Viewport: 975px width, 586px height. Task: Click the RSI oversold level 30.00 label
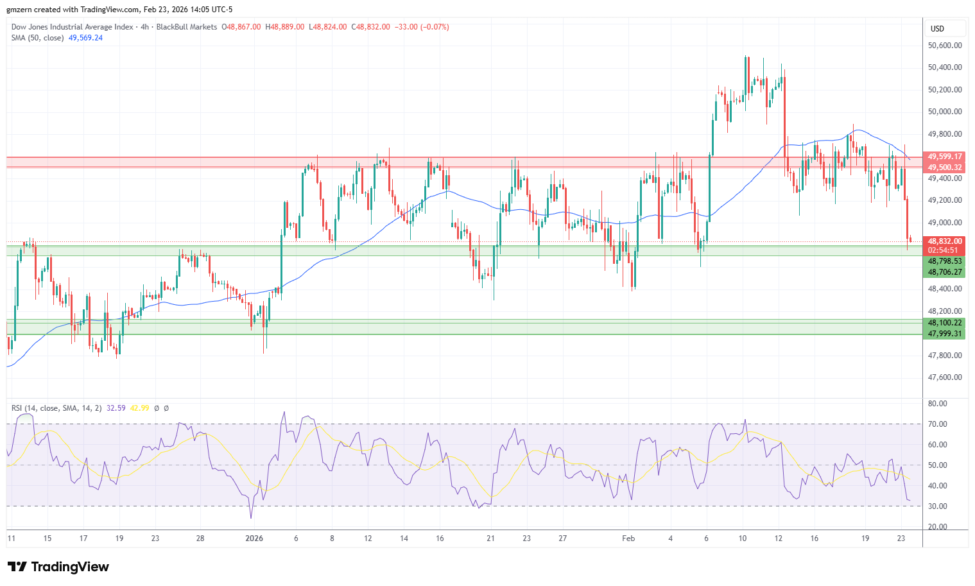[937, 506]
